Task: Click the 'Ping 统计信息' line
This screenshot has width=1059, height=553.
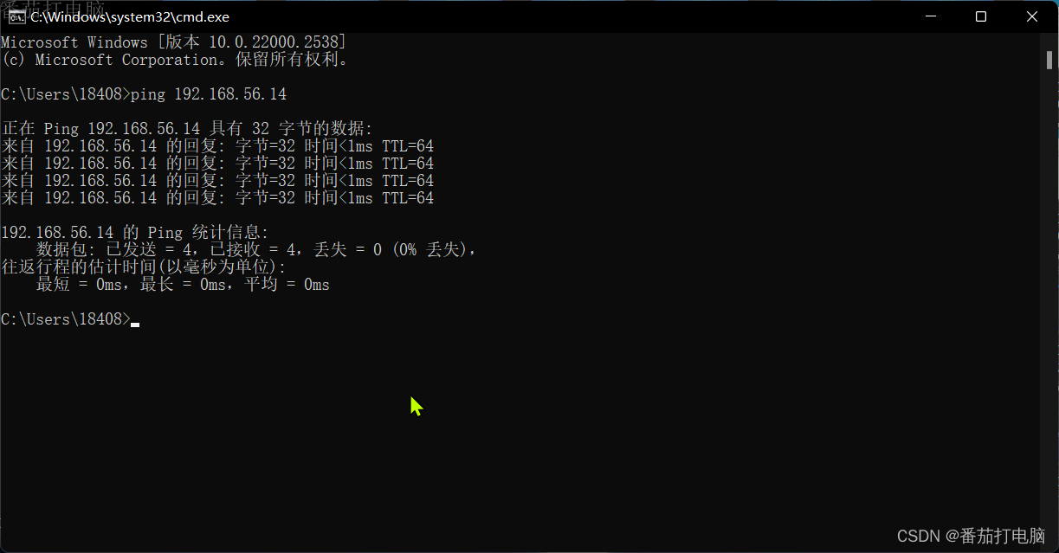Action: tap(135, 233)
